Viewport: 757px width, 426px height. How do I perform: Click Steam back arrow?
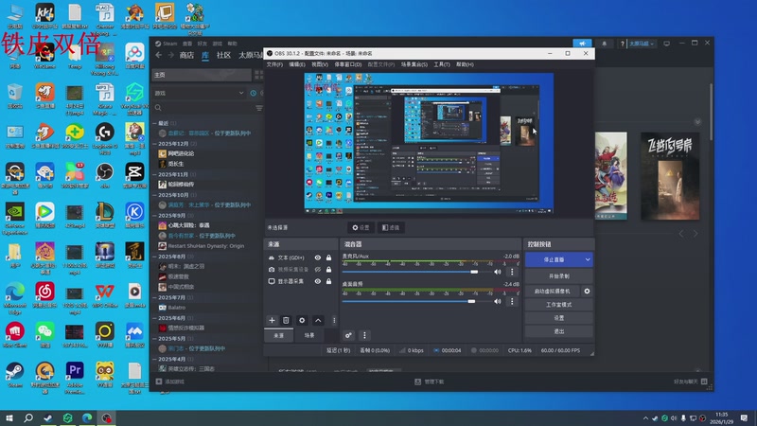click(x=159, y=55)
